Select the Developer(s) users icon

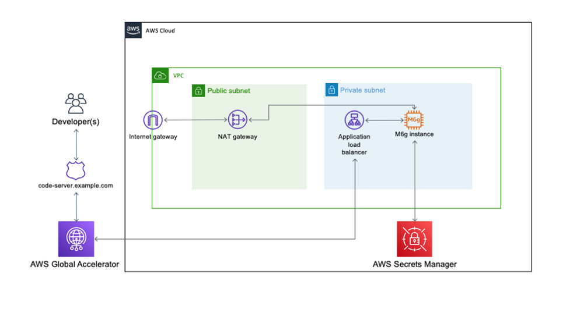pyautogui.click(x=76, y=104)
